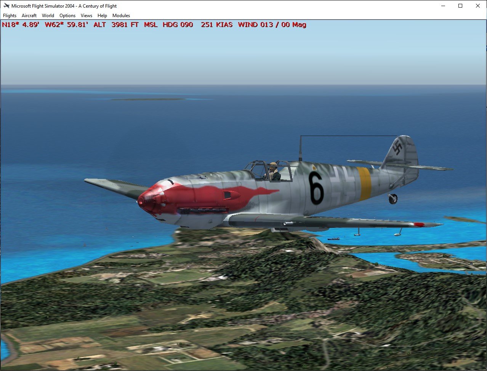Screen dimensions: 487x371
Task: Click the pilot in the cockpit
Action: [x=273, y=171]
